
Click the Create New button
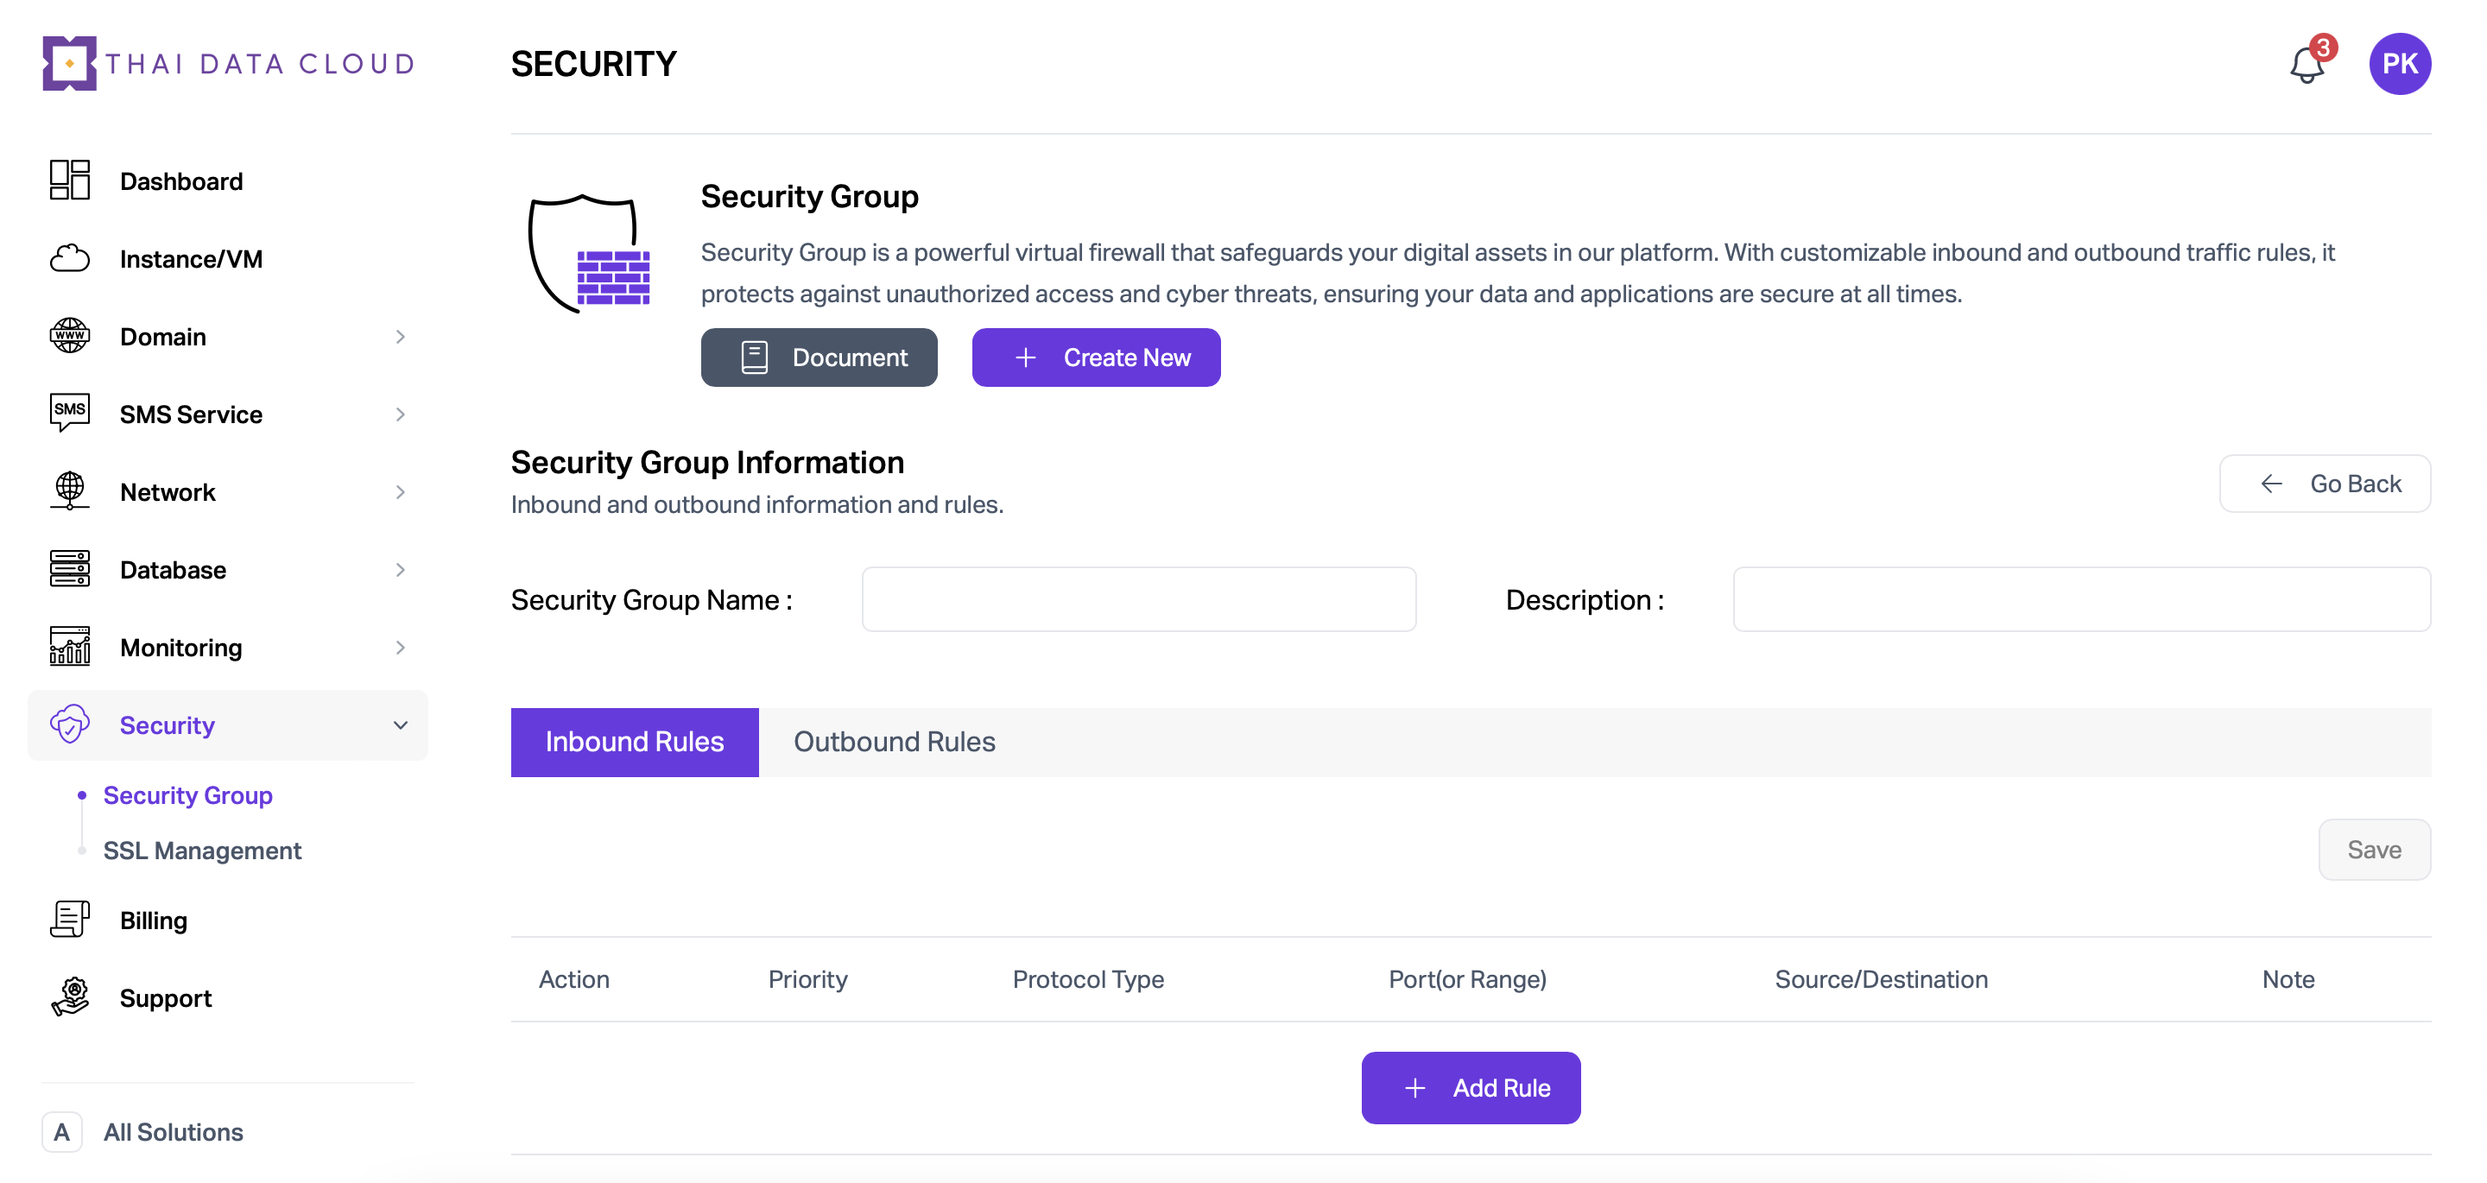1096,357
